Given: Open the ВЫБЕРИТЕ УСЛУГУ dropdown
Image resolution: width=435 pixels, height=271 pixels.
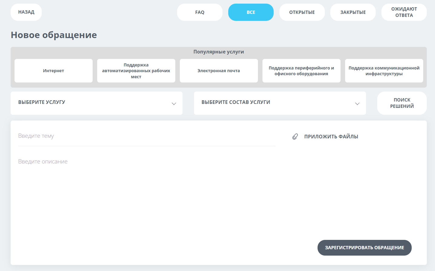Looking at the screenshot, I should pyautogui.click(x=97, y=103).
